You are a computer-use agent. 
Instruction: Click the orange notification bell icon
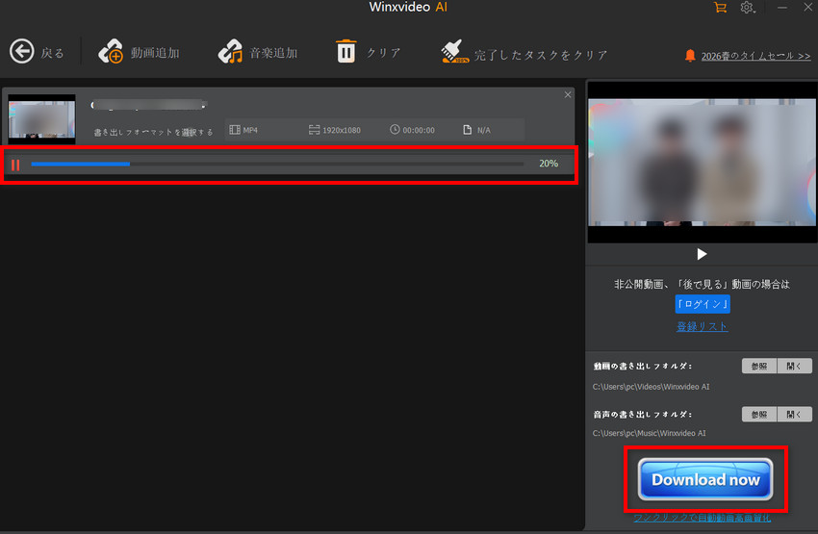click(690, 55)
